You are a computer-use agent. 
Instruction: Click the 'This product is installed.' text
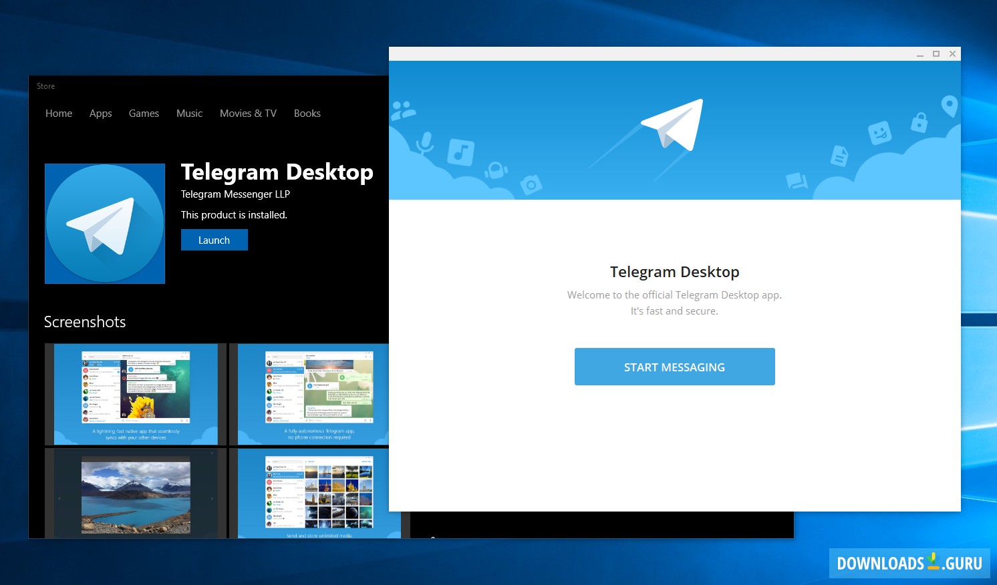tap(234, 215)
